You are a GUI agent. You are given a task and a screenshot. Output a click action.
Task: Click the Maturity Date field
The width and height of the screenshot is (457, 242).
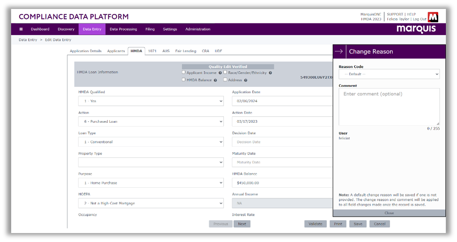[x=282, y=162]
